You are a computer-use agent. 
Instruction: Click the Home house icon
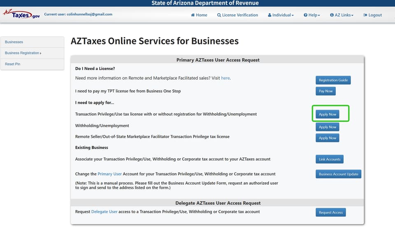click(193, 15)
